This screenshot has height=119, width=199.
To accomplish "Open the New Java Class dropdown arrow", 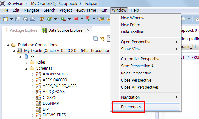I will click(56, 19).
